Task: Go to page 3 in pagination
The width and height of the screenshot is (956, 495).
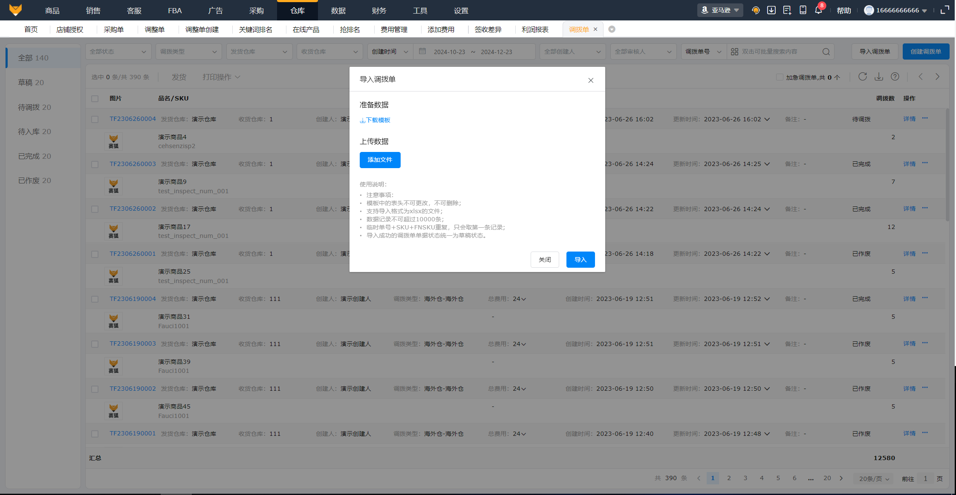Action: pos(745,478)
